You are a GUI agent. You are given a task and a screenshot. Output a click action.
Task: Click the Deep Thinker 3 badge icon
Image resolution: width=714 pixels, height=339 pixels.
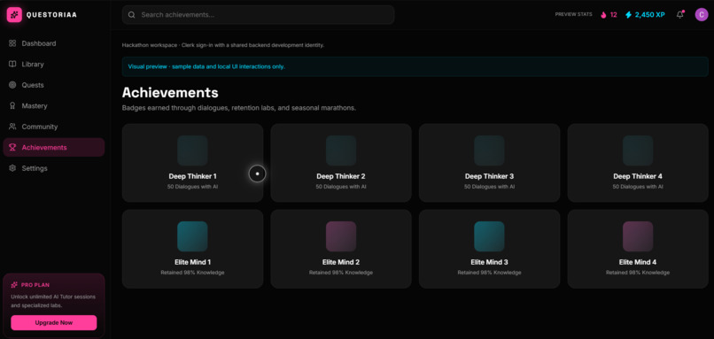[490, 150]
